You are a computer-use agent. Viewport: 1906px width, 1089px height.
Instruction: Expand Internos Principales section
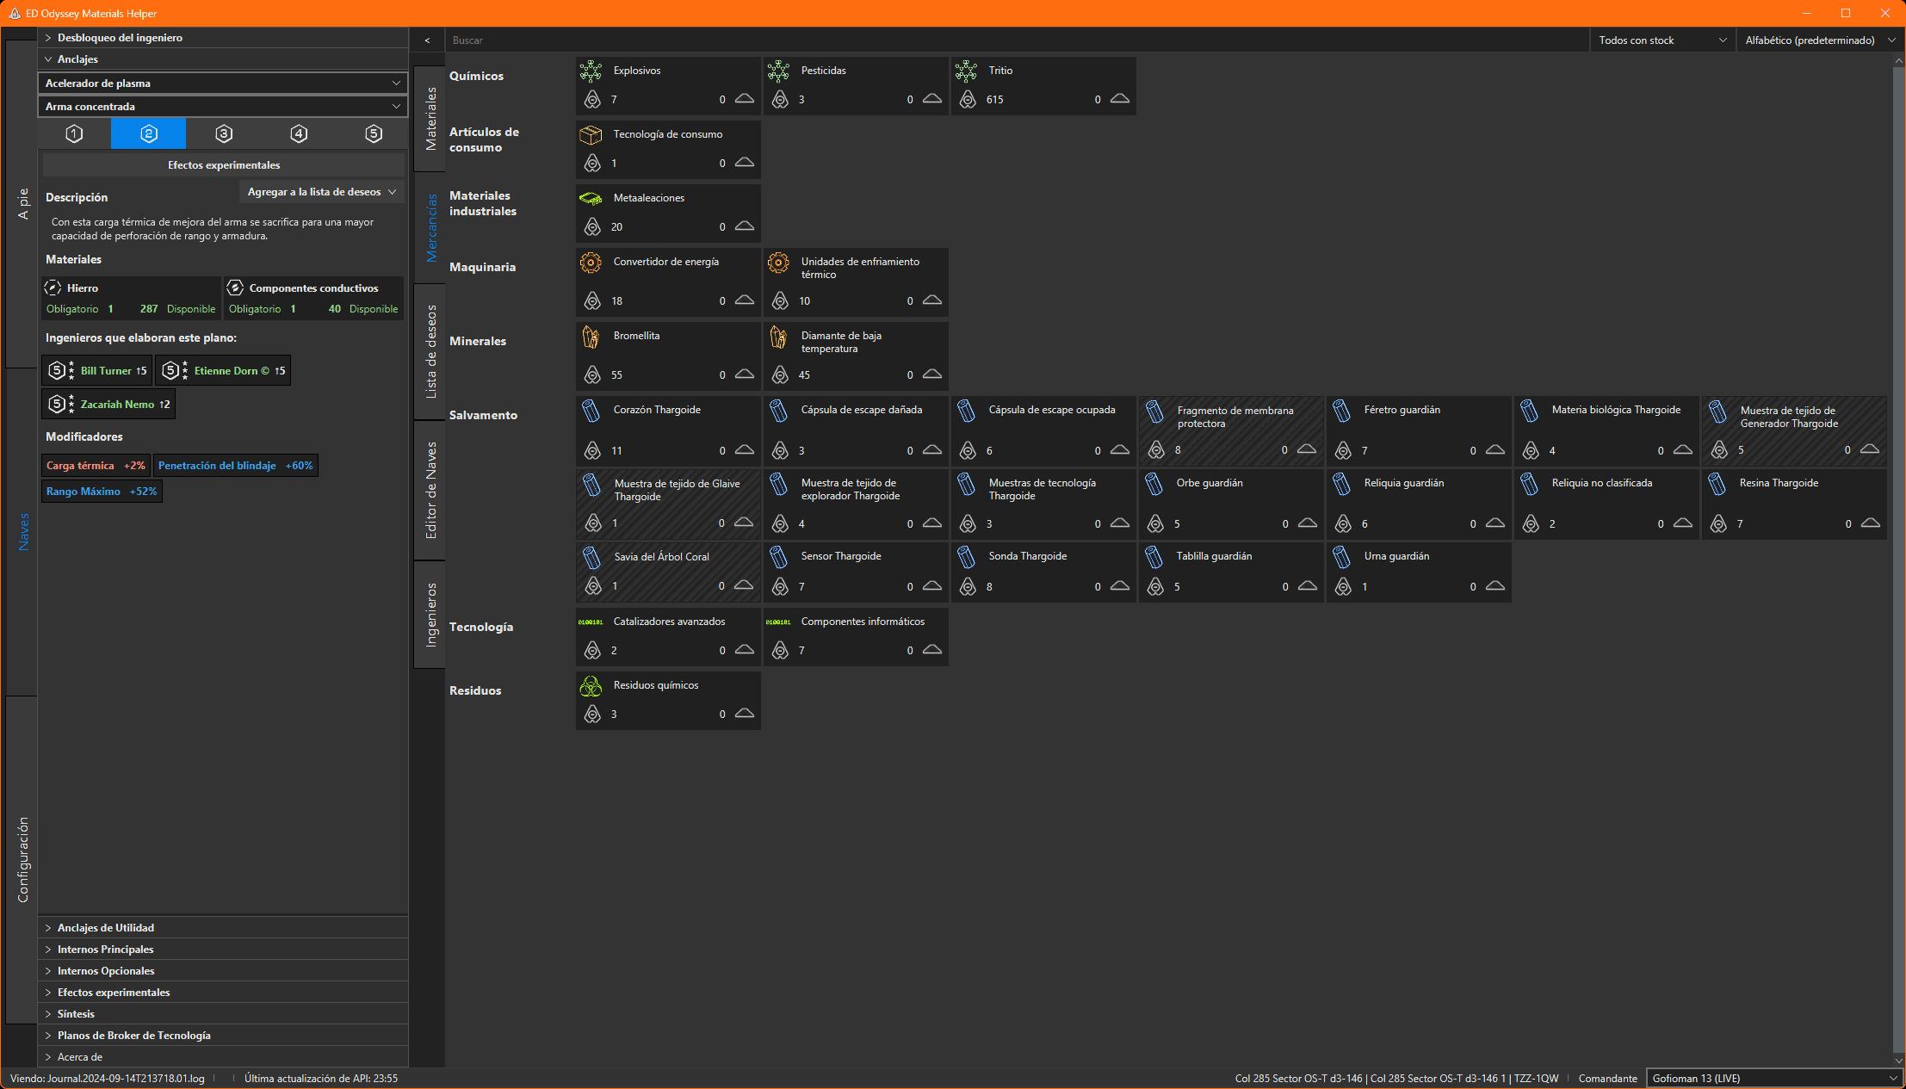click(x=105, y=949)
